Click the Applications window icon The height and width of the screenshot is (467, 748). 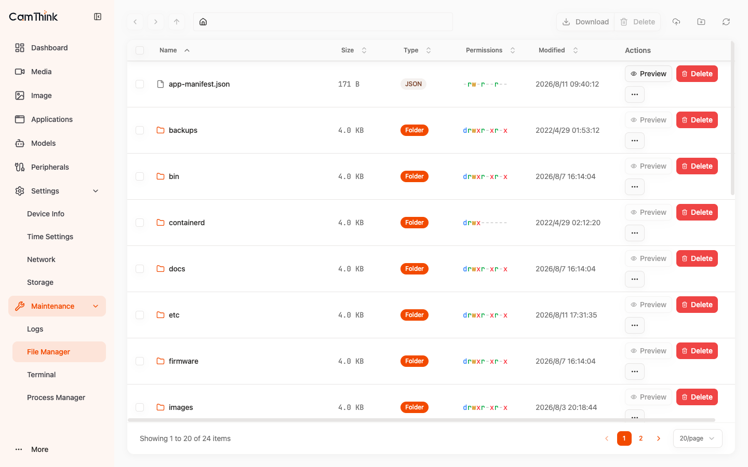(x=20, y=119)
